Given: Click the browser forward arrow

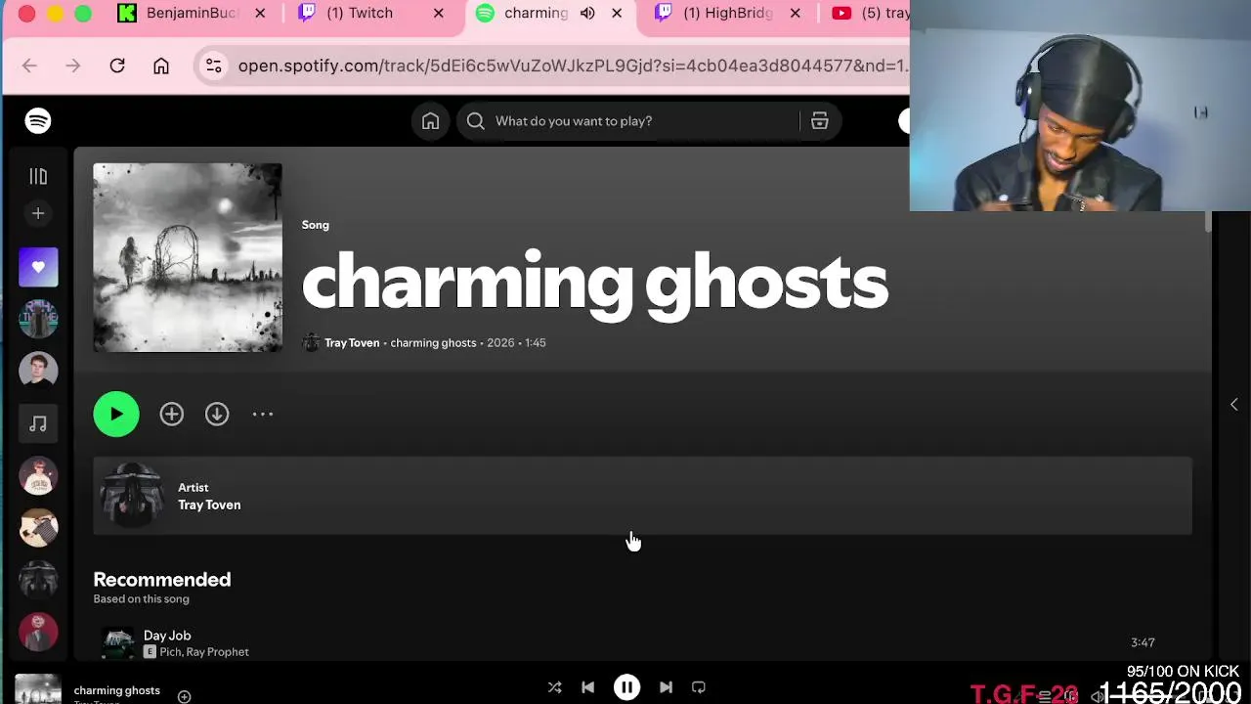Looking at the screenshot, I should pos(72,66).
